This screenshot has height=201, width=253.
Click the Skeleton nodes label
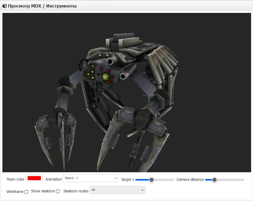tap(76, 191)
